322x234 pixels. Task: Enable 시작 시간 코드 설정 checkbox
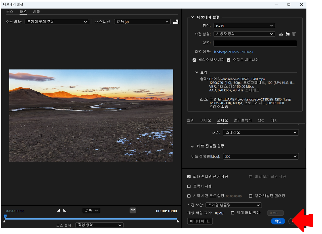(x=189, y=196)
